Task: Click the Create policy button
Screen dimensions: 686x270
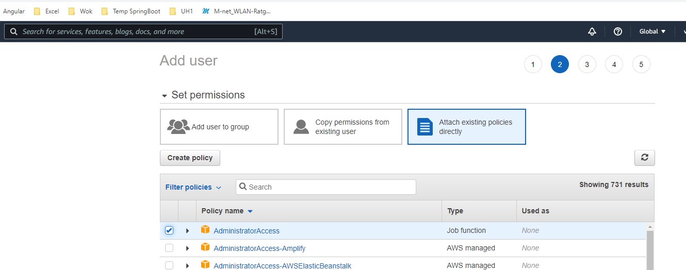Action: [190, 158]
